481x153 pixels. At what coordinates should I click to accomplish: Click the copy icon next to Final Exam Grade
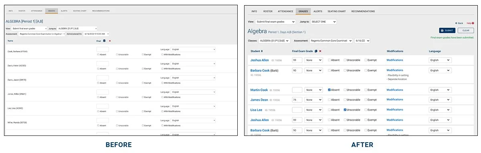316,51
